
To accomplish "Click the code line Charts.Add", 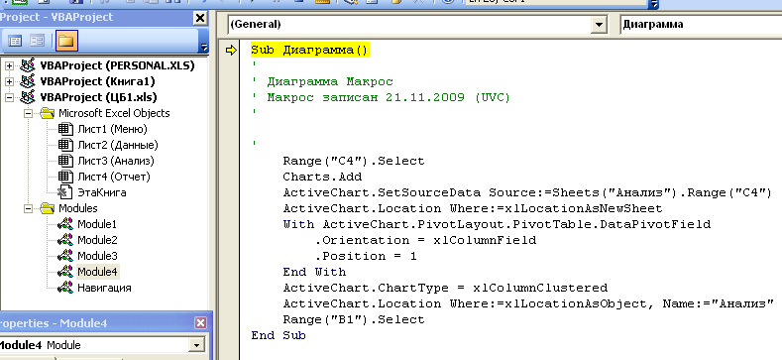I will 322,178.
